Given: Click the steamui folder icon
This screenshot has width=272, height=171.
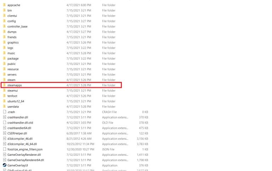Looking at the screenshot, I should pyautogui.click(x=5, y=90).
